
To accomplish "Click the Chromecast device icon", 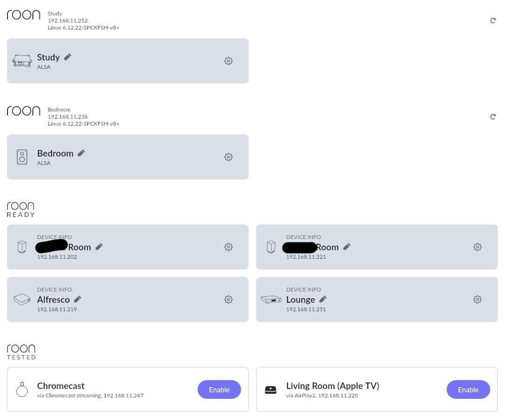I will point(22,389).
